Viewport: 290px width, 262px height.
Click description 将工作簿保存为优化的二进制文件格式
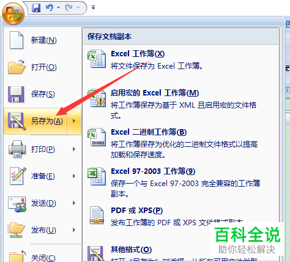click(184, 149)
